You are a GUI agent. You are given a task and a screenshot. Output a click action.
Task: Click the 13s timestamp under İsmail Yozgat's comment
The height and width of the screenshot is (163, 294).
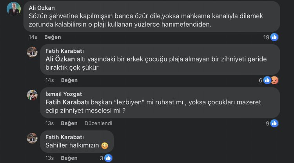(x=49, y=123)
